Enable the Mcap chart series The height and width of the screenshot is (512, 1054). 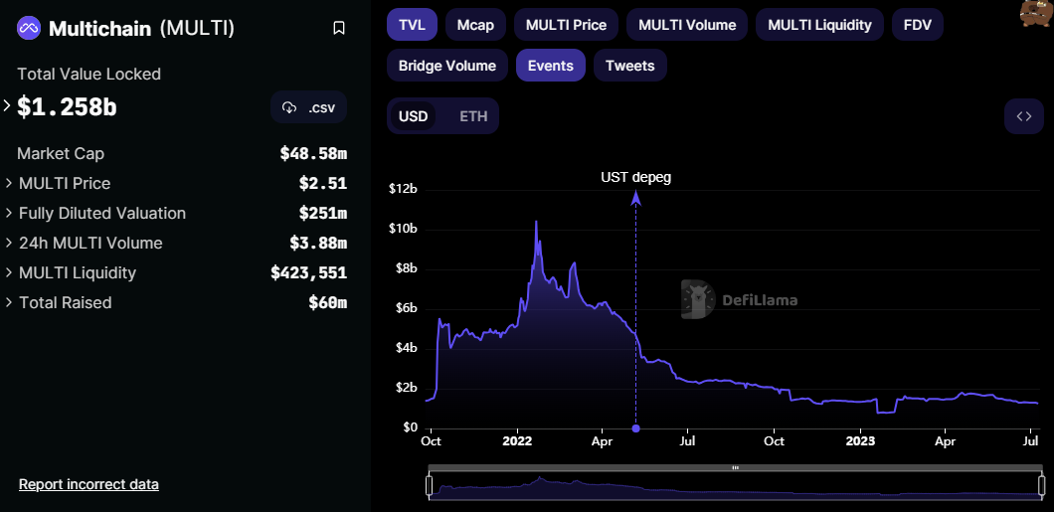pyautogui.click(x=475, y=25)
